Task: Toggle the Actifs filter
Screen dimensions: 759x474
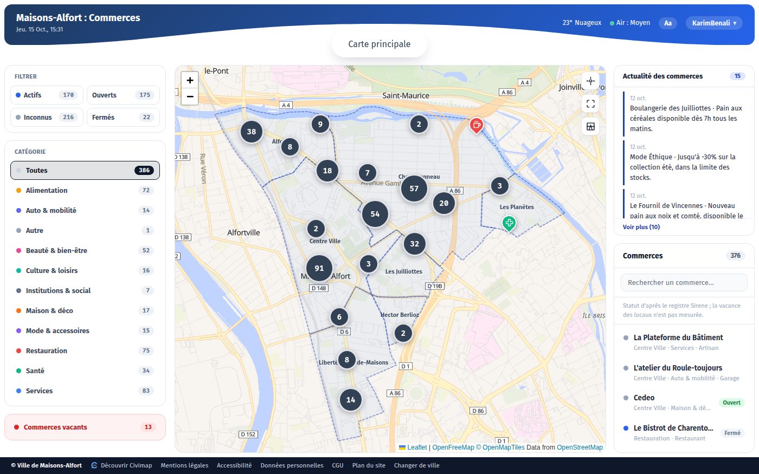Action: pos(47,95)
